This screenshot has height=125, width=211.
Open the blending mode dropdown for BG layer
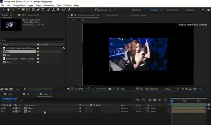tap(126, 111)
